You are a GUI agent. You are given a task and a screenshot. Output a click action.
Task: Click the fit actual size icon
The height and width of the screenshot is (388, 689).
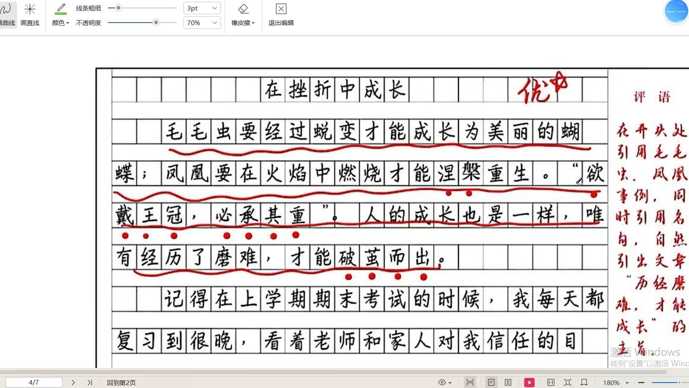(x=551, y=382)
